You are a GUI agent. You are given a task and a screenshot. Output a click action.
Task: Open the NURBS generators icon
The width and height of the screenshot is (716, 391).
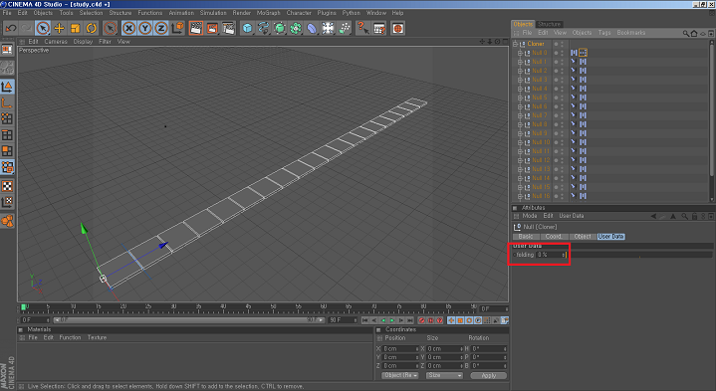coord(280,28)
